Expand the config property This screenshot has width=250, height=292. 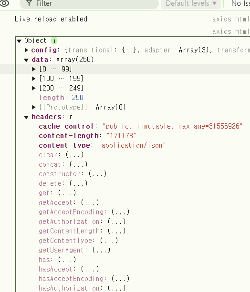point(26,50)
